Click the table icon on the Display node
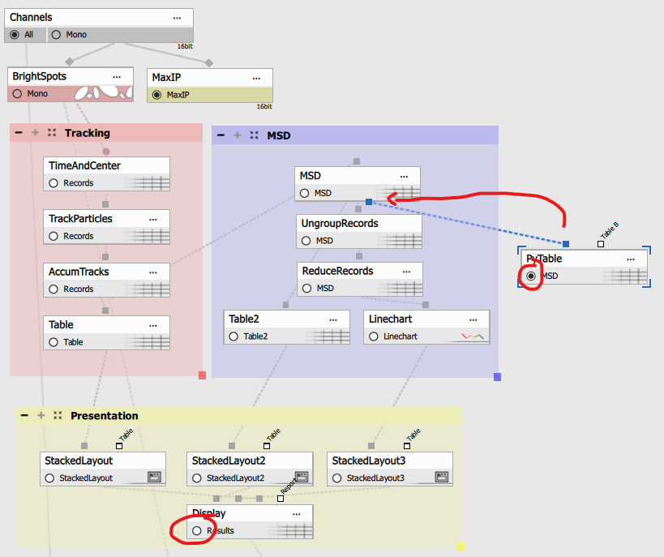Viewport: 664px width, 557px height. click(x=291, y=530)
